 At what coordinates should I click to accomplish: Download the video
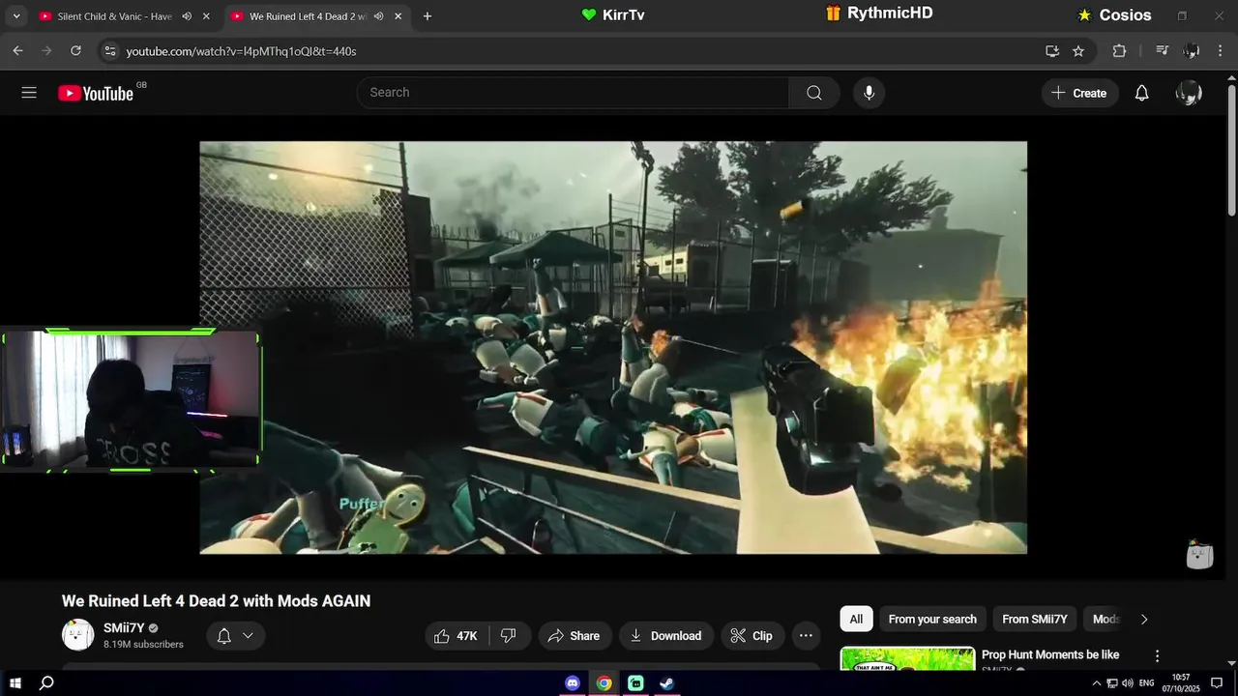pyautogui.click(x=666, y=635)
